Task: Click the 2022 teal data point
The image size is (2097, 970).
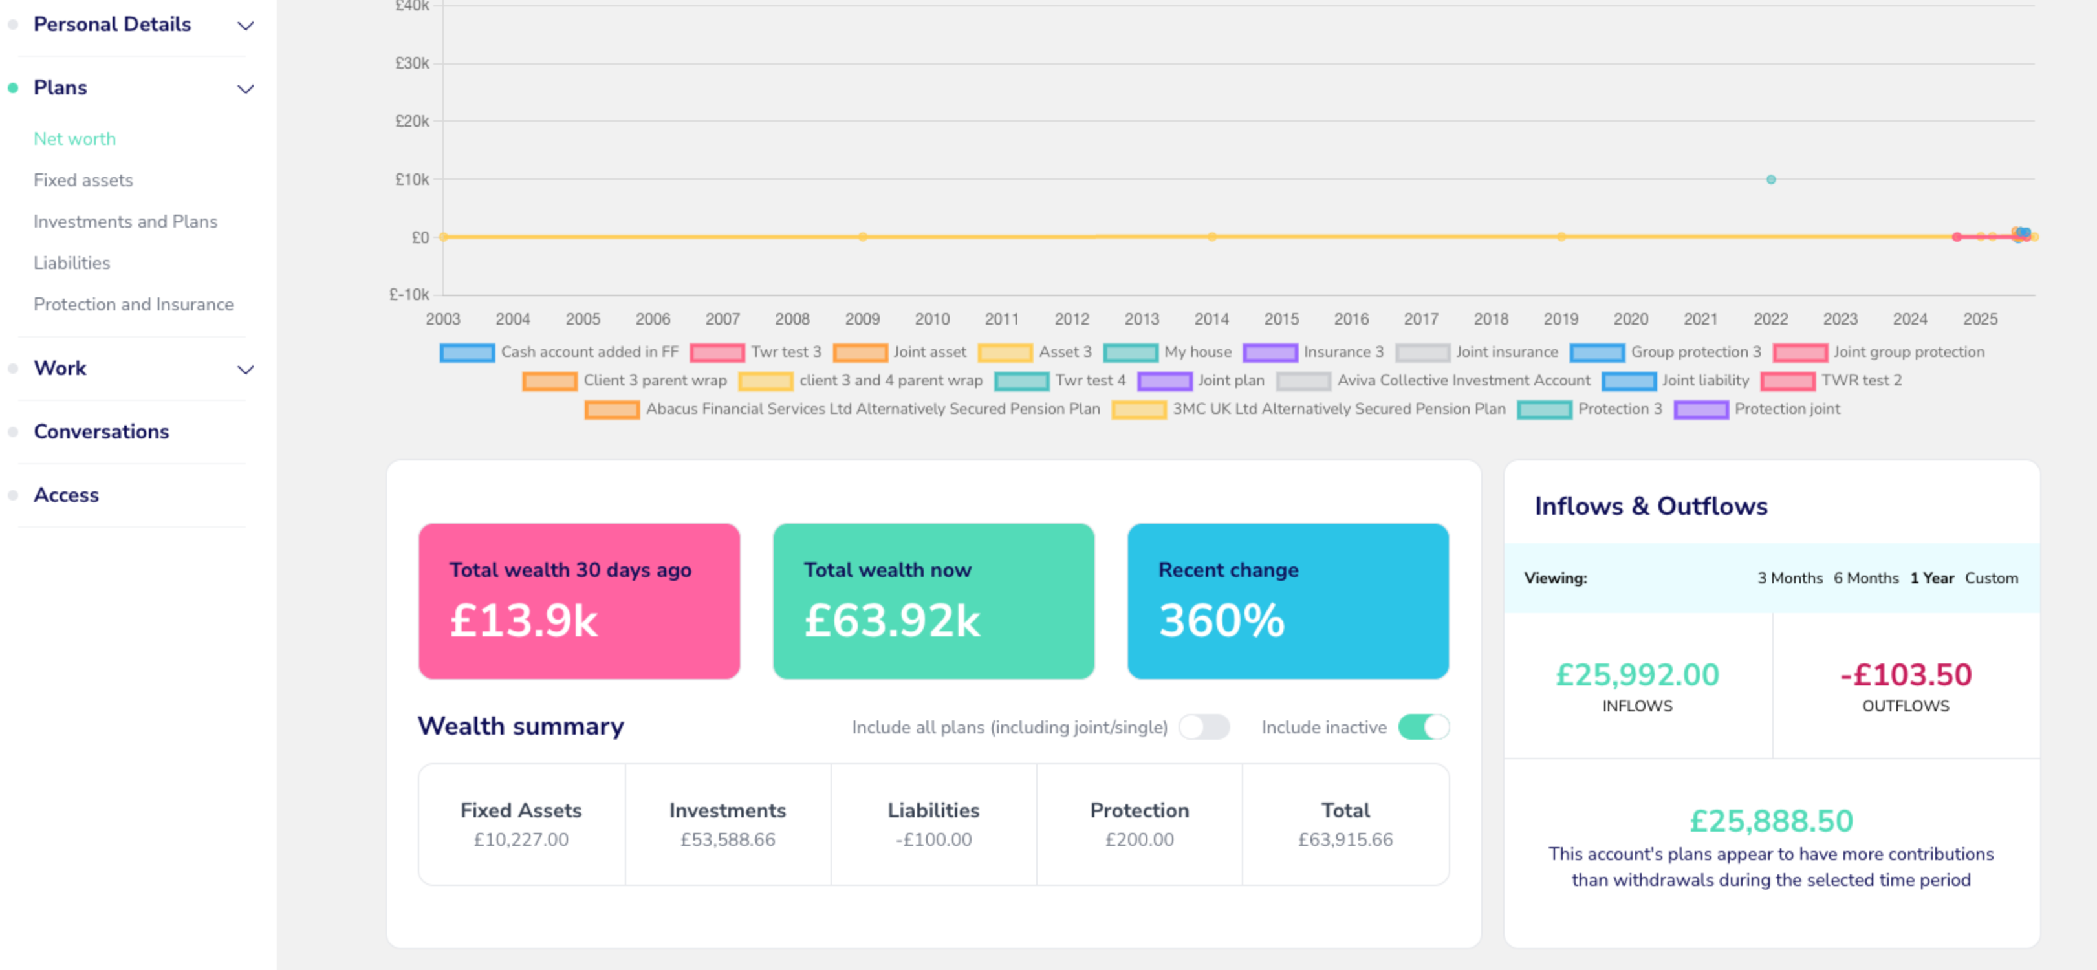Action: click(1770, 179)
